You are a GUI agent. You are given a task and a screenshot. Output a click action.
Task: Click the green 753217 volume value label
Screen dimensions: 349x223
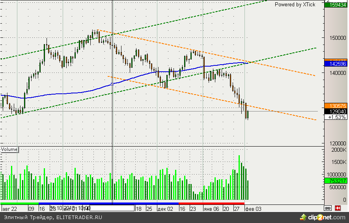(x=335, y=181)
